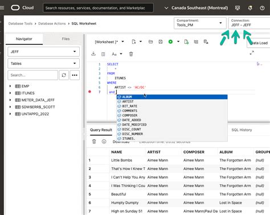Choose COMPOSER from autocomplete list
The width and height of the screenshot is (270, 215).
[x=172, y=115]
